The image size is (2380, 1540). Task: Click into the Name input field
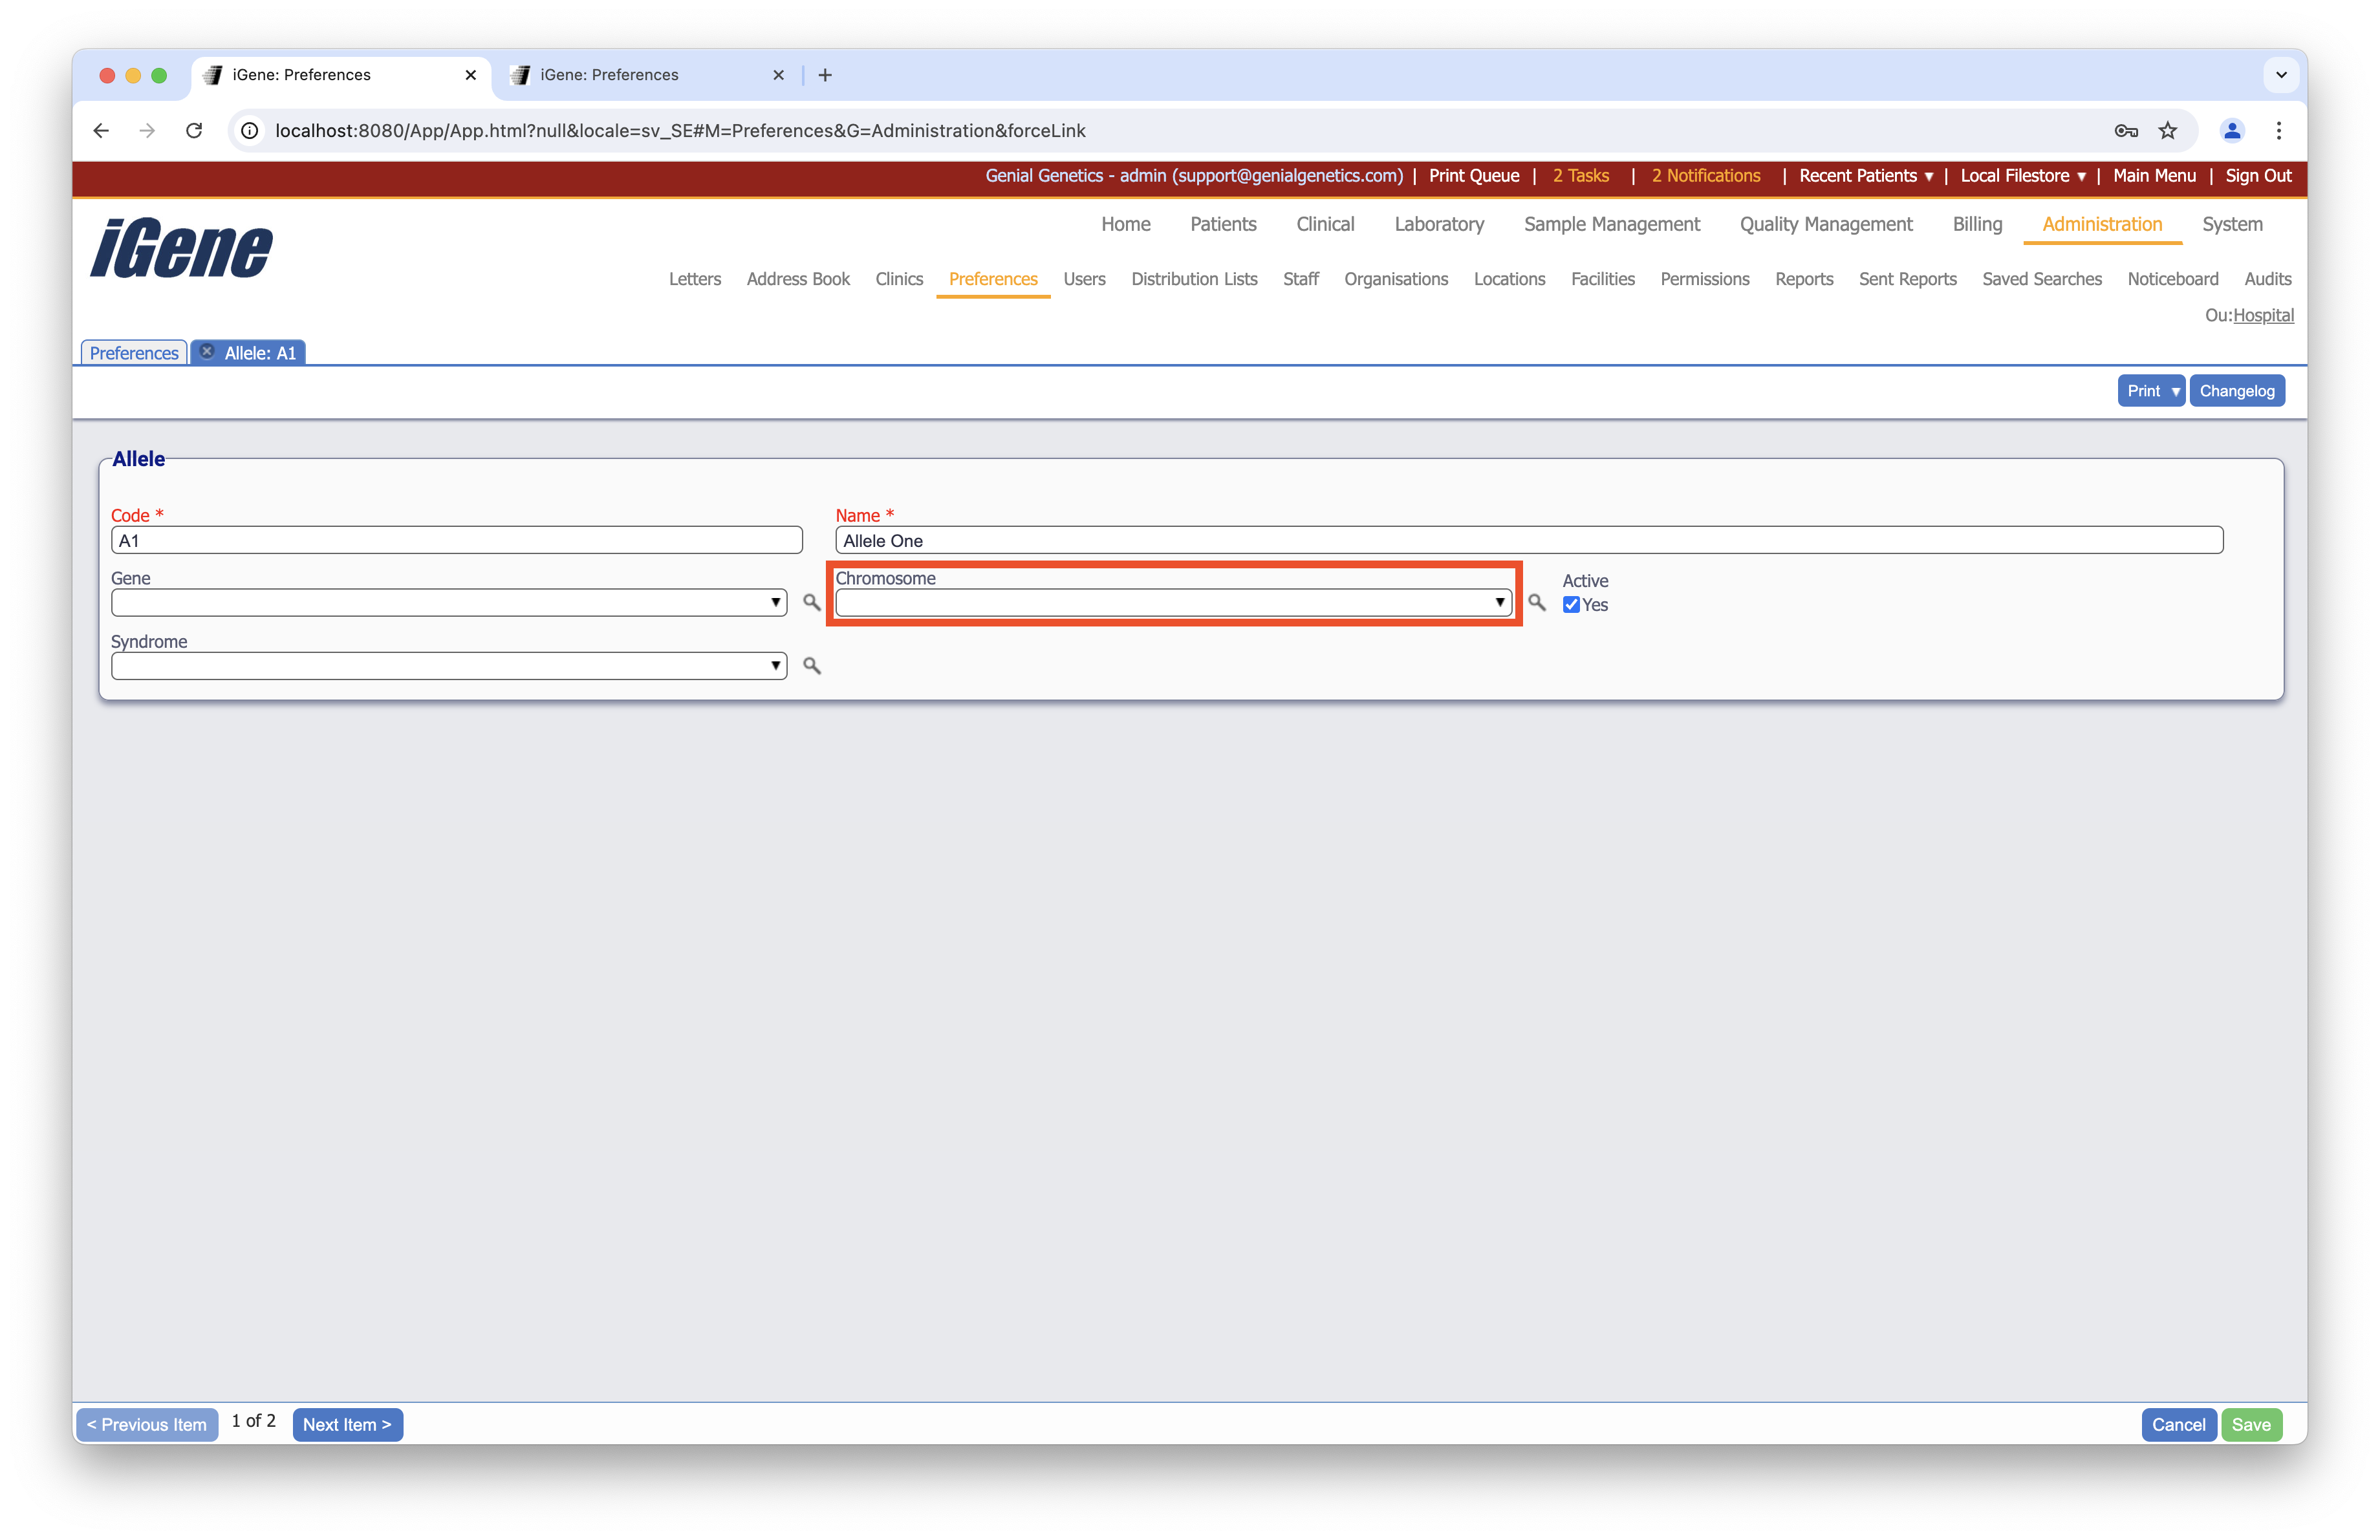click(x=1528, y=540)
